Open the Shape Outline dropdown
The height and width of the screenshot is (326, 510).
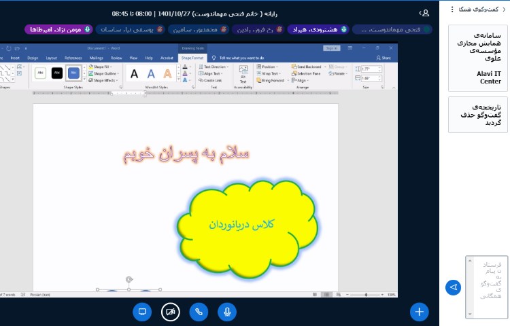click(103, 73)
